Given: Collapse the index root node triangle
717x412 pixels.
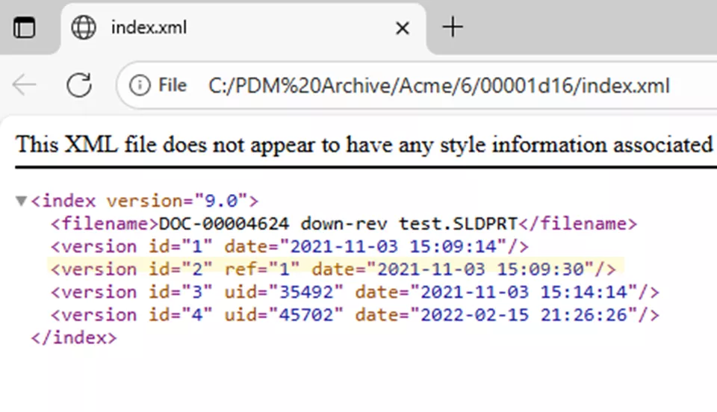Looking at the screenshot, I should point(21,201).
